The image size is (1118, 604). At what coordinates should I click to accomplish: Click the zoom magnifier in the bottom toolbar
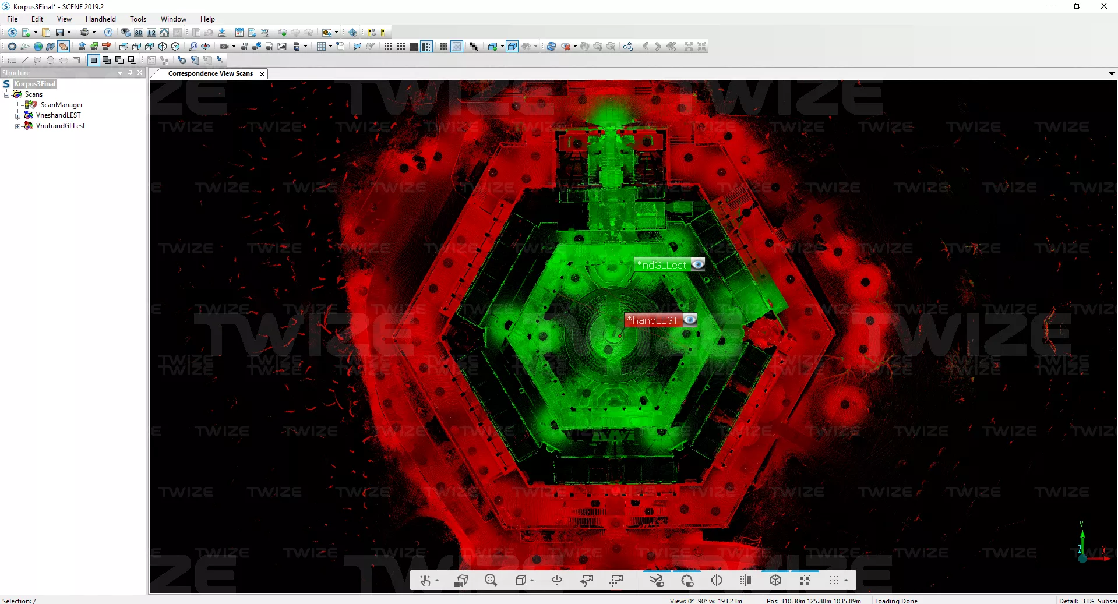(491, 580)
